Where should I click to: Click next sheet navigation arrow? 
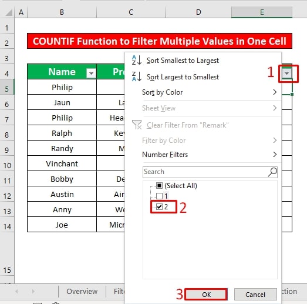(33, 291)
